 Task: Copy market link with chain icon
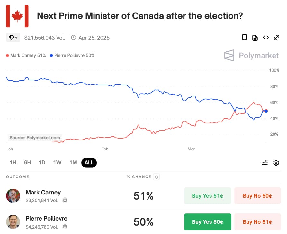point(276,38)
